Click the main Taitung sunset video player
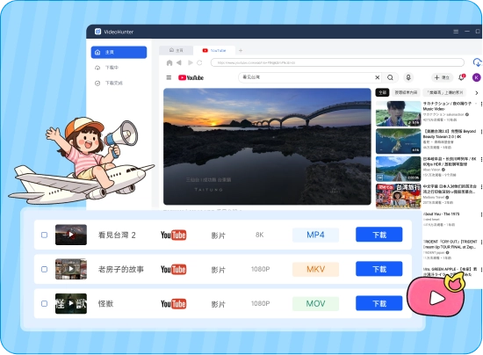This screenshot has width=483, height=355. 267,147
